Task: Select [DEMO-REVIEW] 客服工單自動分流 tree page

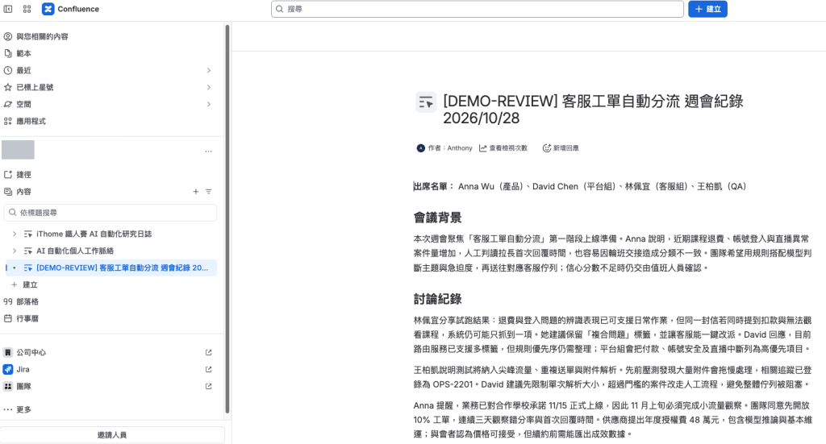Action: [123, 268]
